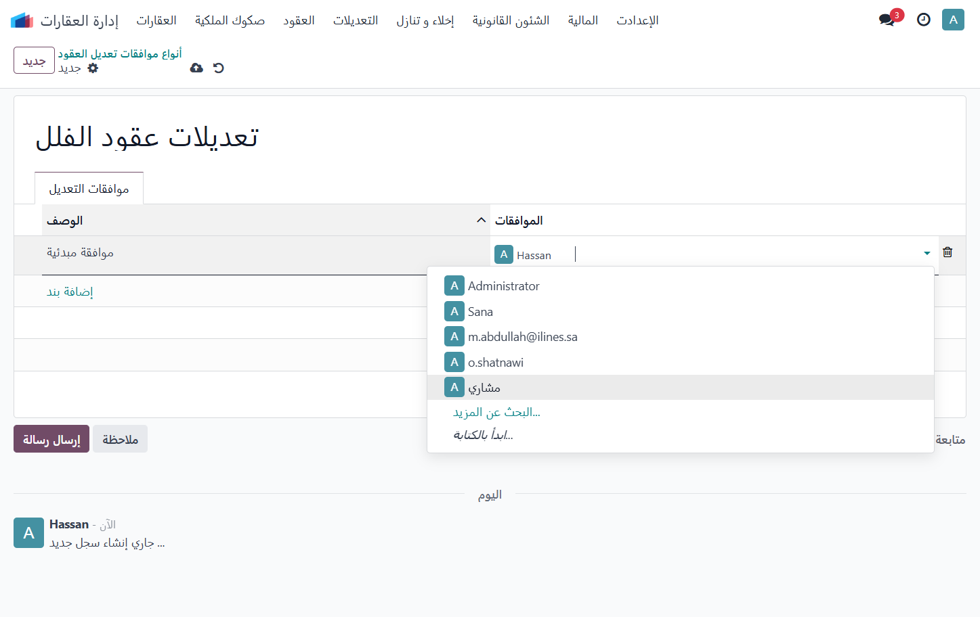The width and height of the screenshot is (980, 617).
Task: Open the real estate management app logo
Action: pyautogui.click(x=22, y=20)
